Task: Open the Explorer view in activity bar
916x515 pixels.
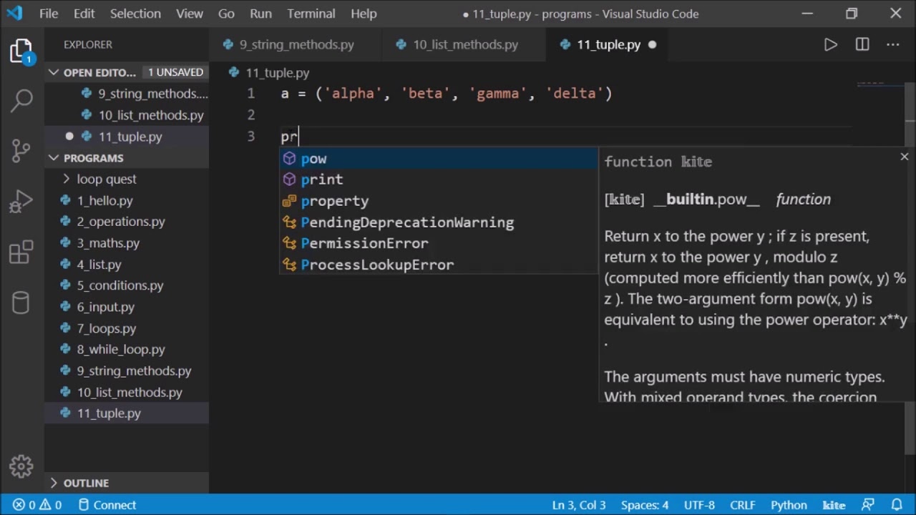Action: (21, 51)
